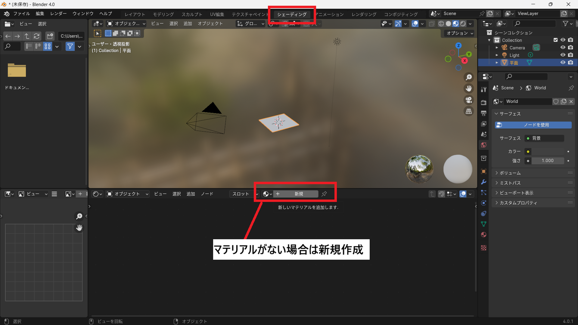Toggle the Light viewport visibility eye
The image size is (578, 325).
[563, 55]
